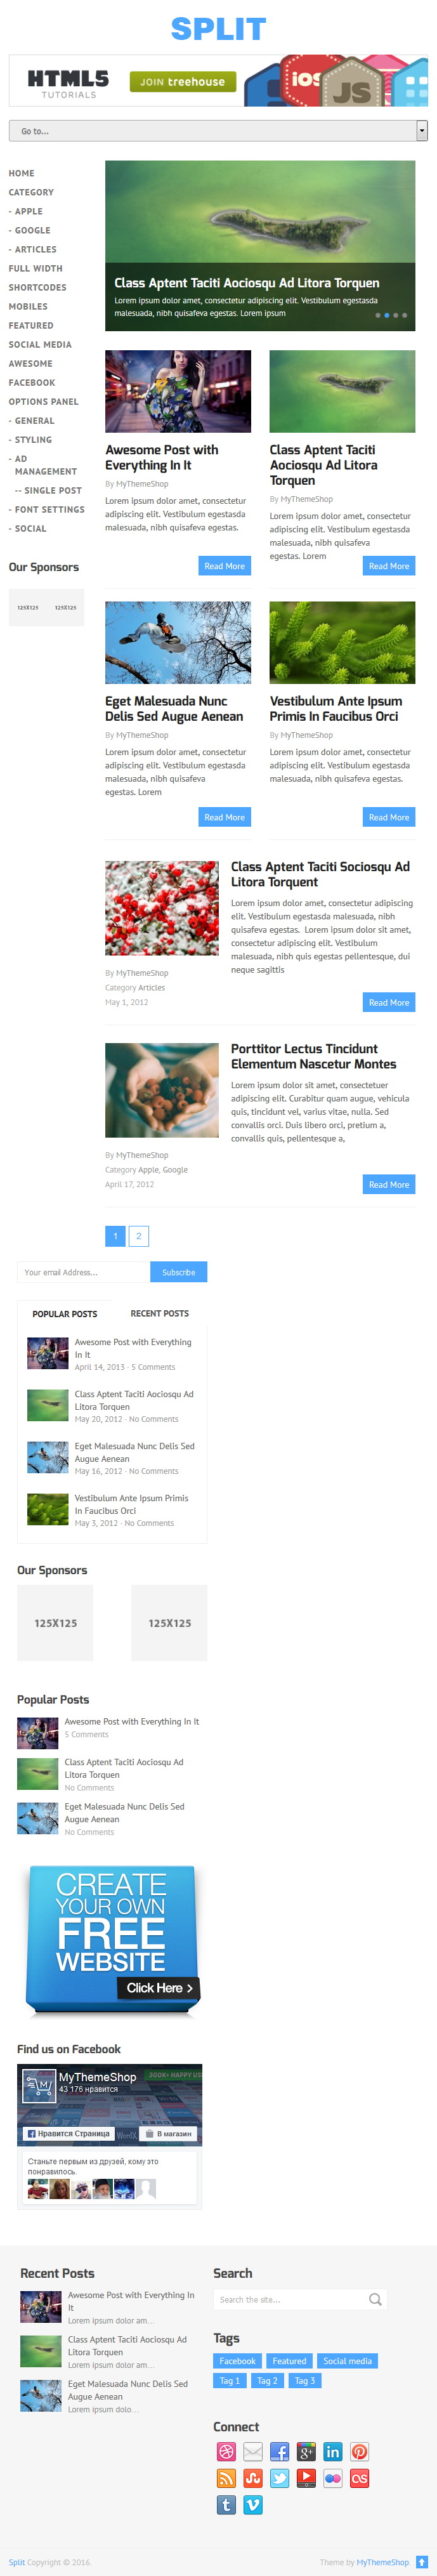Open the red berries post thumbnail
The height and width of the screenshot is (2576, 437).
point(162,908)
